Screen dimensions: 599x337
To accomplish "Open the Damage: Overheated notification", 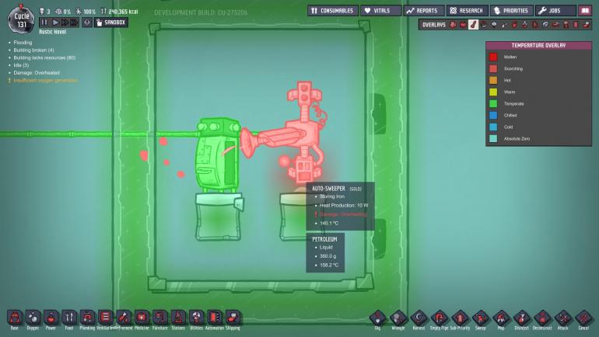I will [x=37, y=72].
